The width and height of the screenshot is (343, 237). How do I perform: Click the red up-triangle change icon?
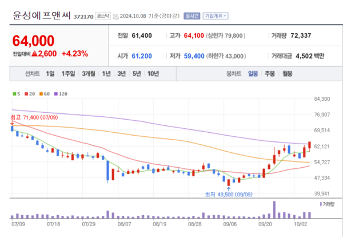(34, 53)
